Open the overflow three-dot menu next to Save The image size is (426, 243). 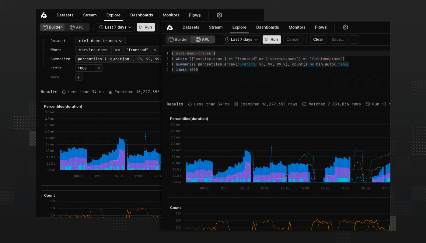point(354,39)
